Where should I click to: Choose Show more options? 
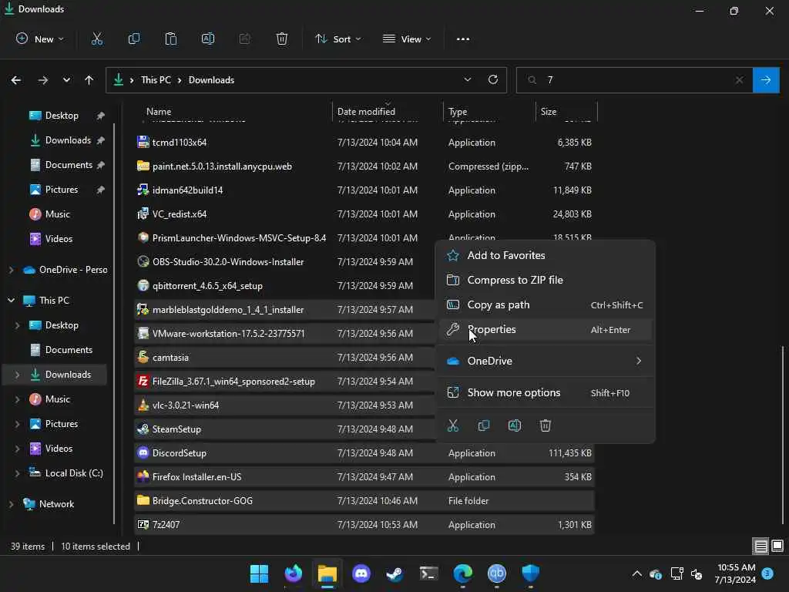pyautogui.click(x=546, y=392)
